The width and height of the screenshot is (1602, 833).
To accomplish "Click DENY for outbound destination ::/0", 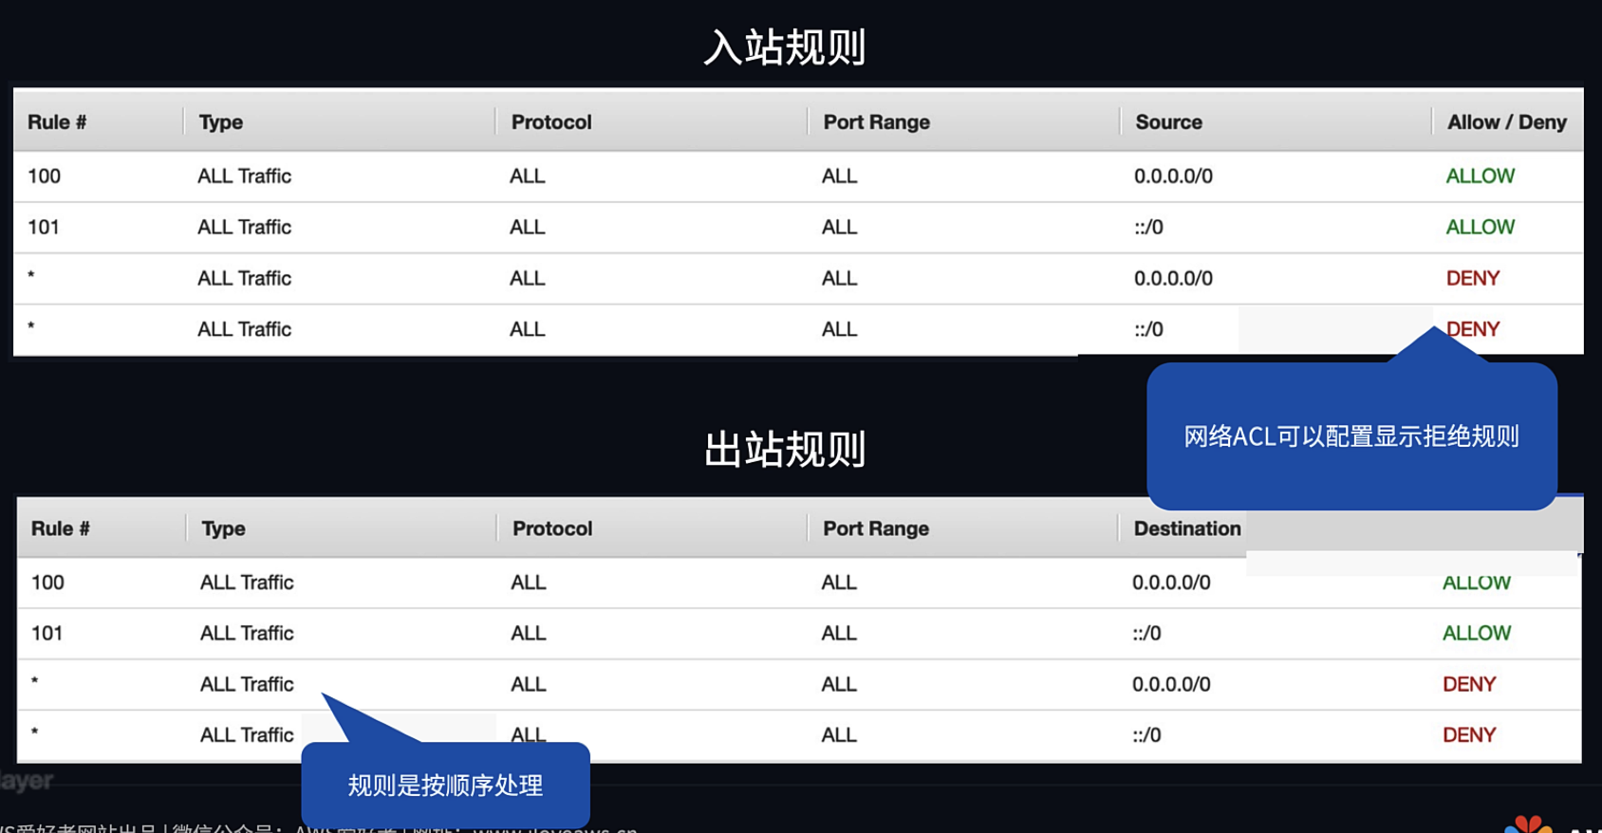I will tap(1469, 735).
